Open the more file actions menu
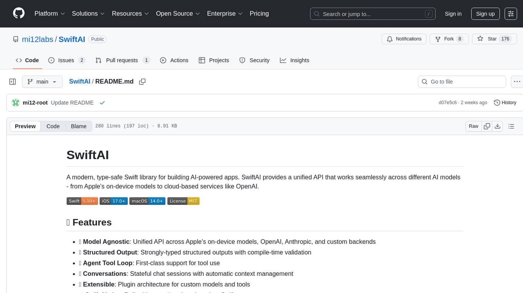The width and height of the screenshot is (523, 293). (517, 82)
